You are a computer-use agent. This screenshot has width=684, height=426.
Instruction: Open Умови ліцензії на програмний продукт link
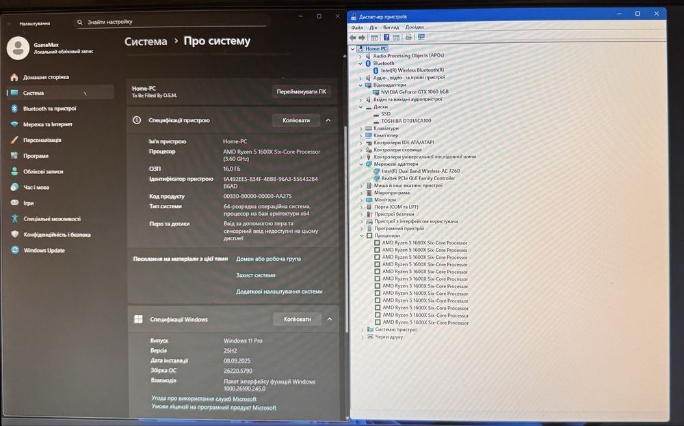213,408
